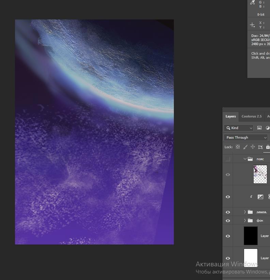The width and height of the screenshot is (270, 280).
Task: Switch to the Coolorus 2.5 tab
Action: [x=252, y=116]
